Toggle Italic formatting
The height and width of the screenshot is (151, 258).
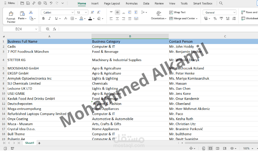tap(50, 19)
